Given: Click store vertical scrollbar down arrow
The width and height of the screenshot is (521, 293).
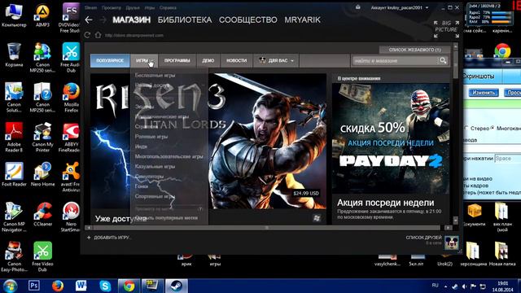Looking at the screenshot, I should point(456,220).
